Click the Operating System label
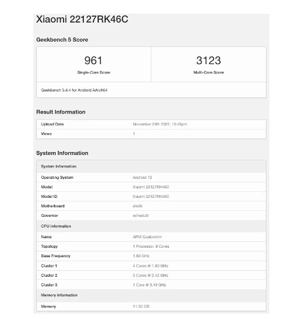 [x=57, y=178]
